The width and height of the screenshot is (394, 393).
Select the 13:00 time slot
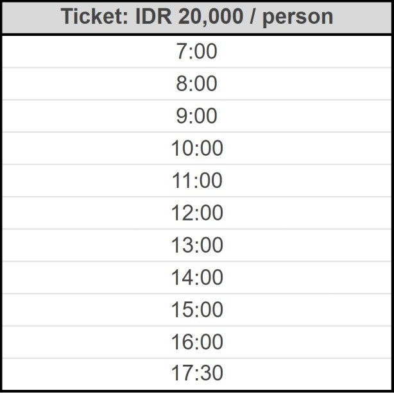point(197,246)
